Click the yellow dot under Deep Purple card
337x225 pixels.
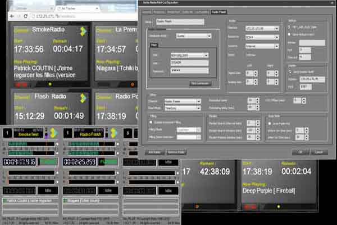[x=279, y=206]
